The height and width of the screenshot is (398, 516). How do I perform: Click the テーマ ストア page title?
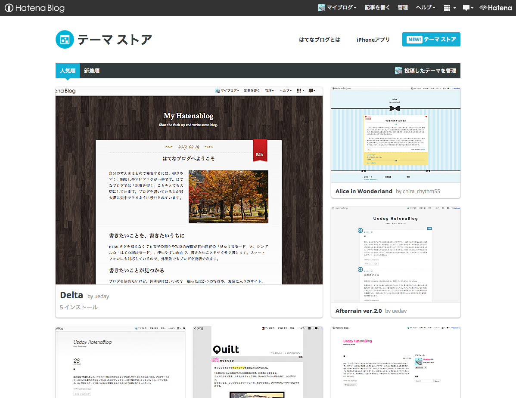[115, 40]
